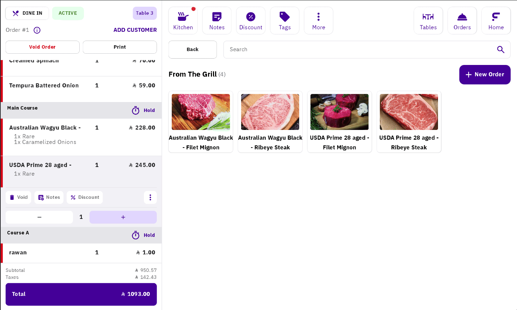Screen dimensions: 517x310
Task: Select the Table 3 tag
Action: point(145,13)
